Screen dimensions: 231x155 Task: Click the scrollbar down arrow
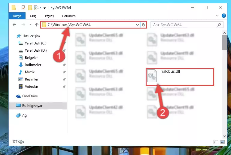click(224, 136)
